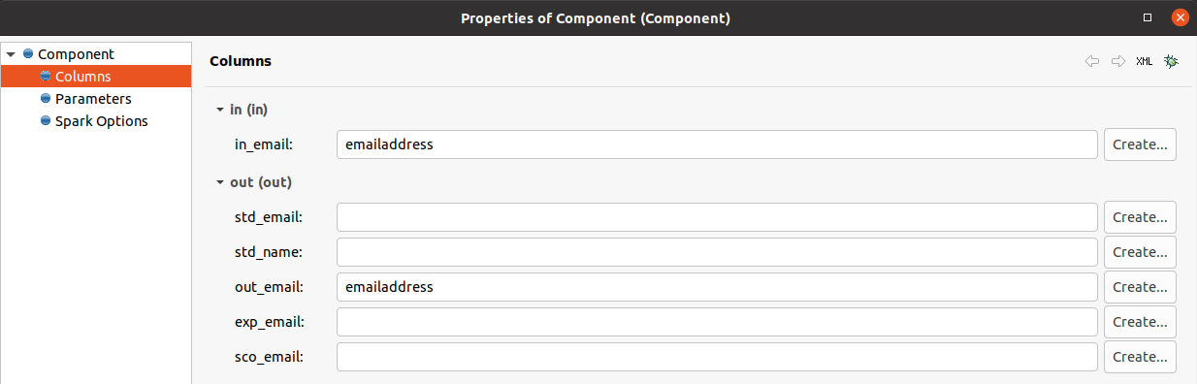Select the Columns sphere icon in tree
The width and height of the screenshot is (1197, 384).
[x=46, y=76]
